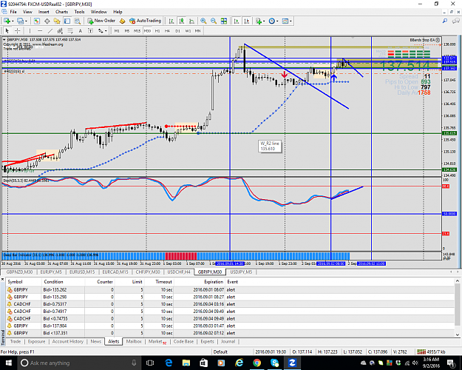
Task: Select the Text Label tool
Action: point(90,30)
